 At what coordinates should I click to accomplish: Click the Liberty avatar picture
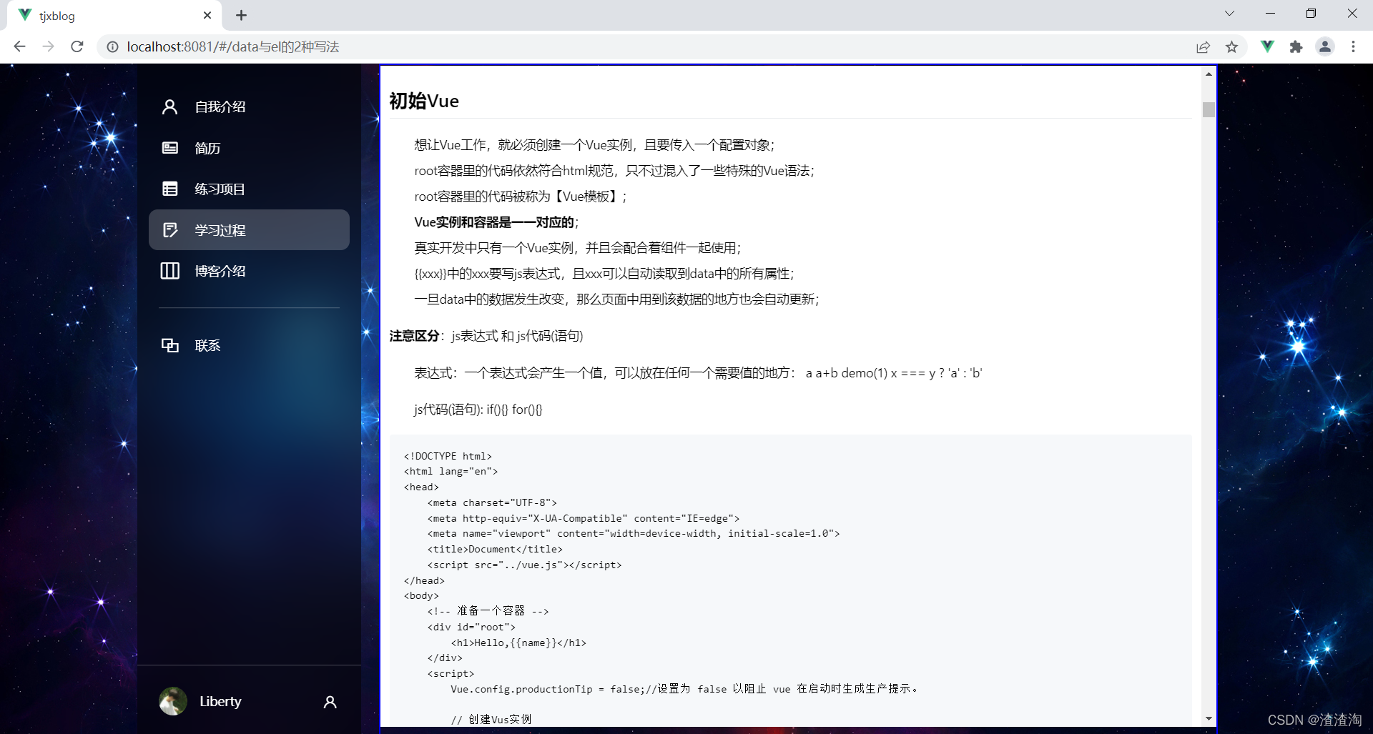(x=173, y=701)
